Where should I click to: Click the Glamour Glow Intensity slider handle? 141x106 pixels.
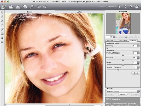[107, 48]
